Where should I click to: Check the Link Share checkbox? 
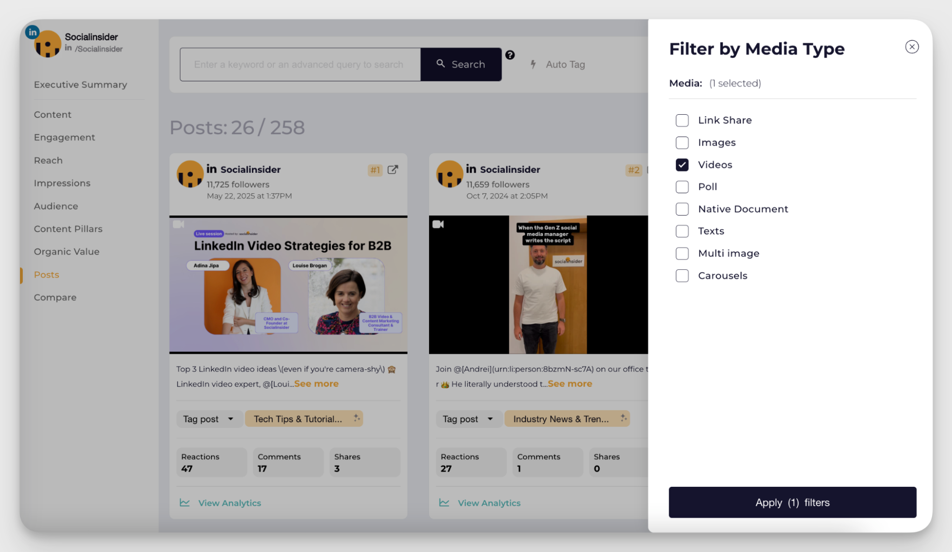[x=682, y=120]
